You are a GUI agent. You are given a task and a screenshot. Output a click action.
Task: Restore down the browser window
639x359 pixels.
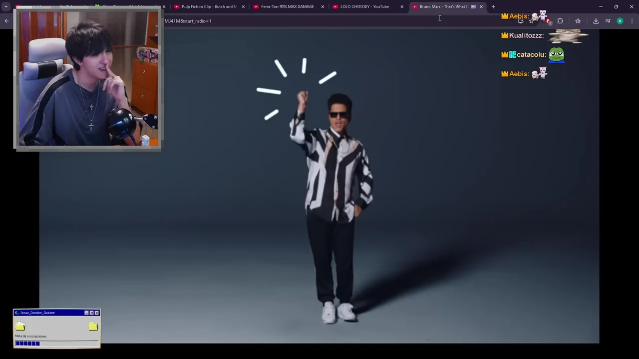[616, 6]
